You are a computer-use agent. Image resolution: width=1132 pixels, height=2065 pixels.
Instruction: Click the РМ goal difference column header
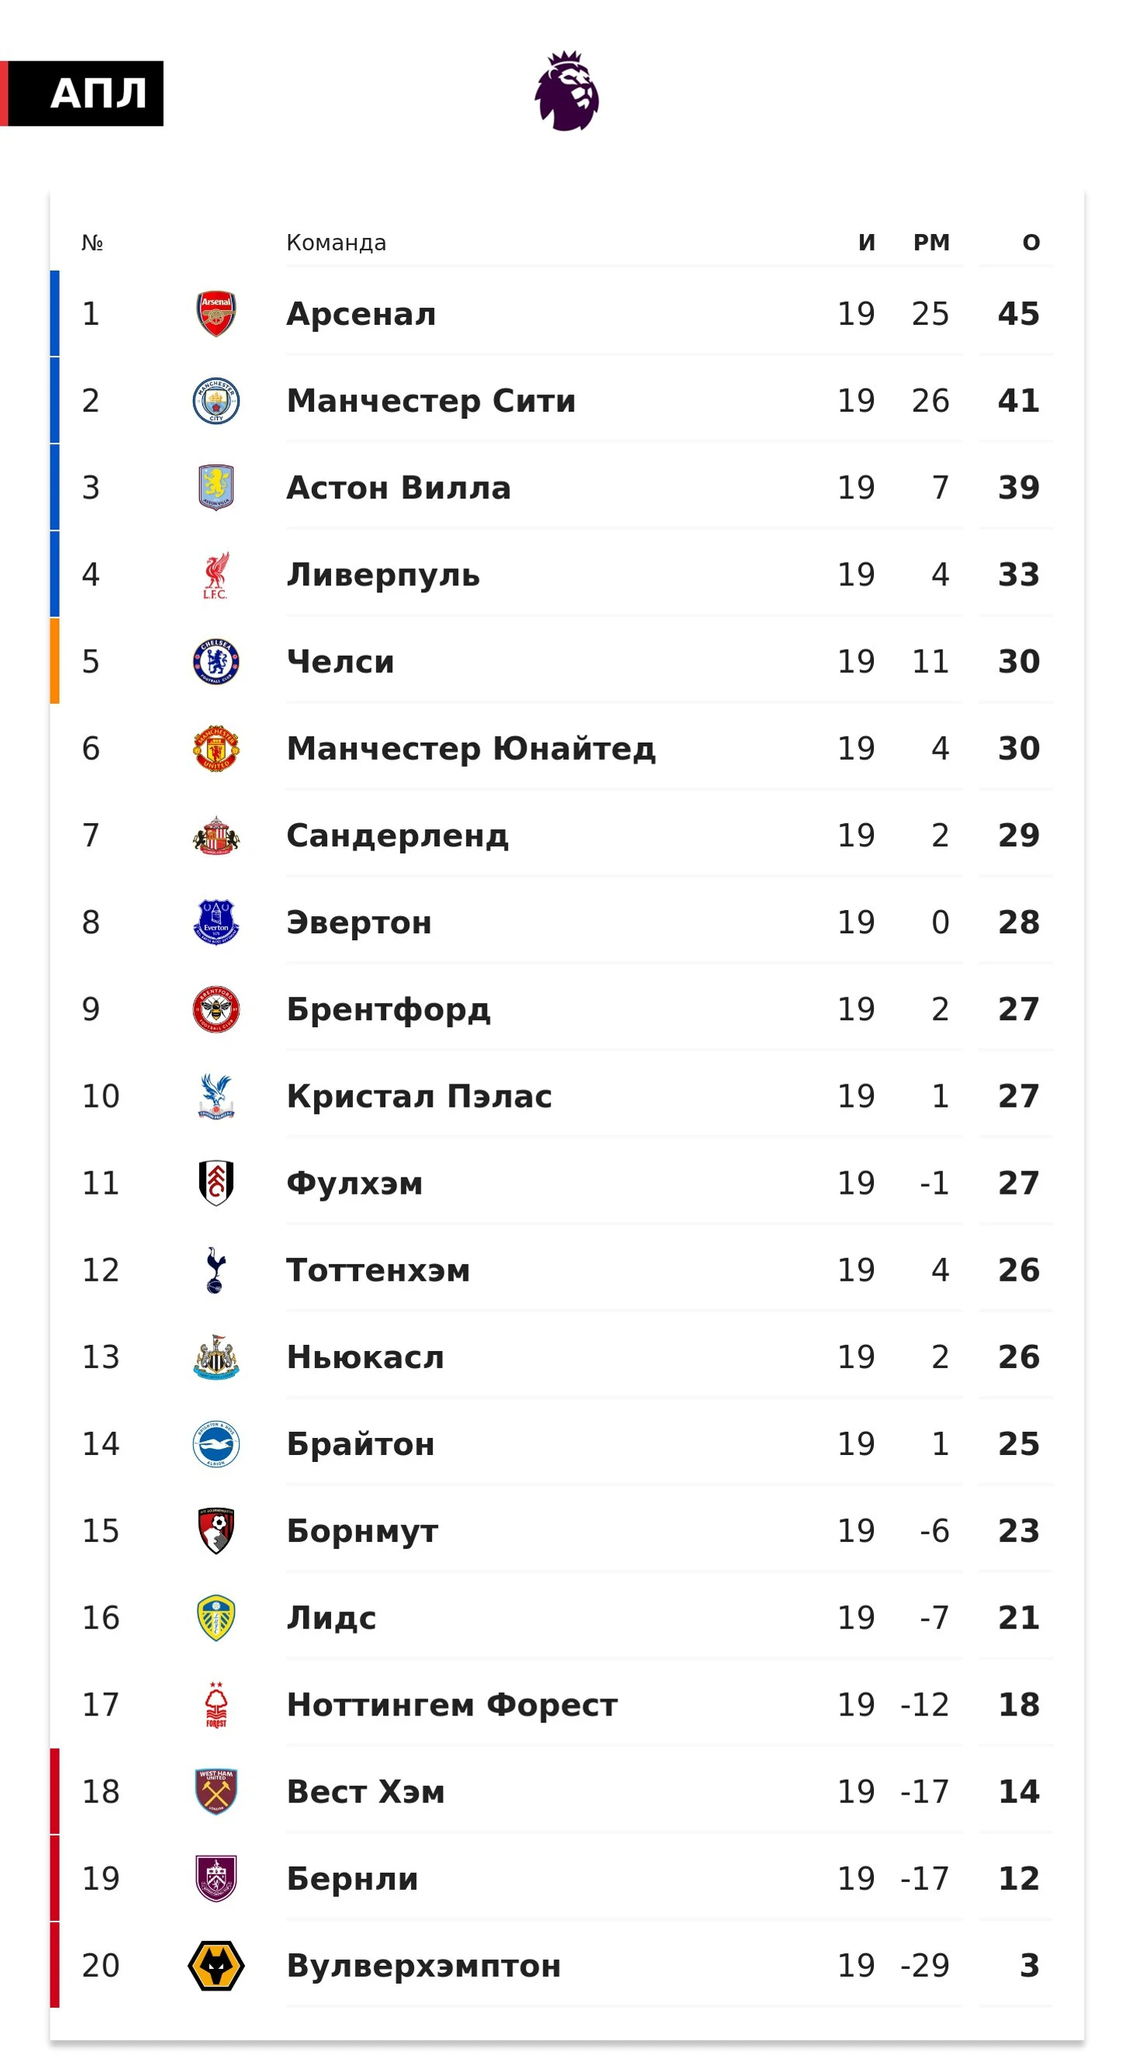tap(930, 242)
